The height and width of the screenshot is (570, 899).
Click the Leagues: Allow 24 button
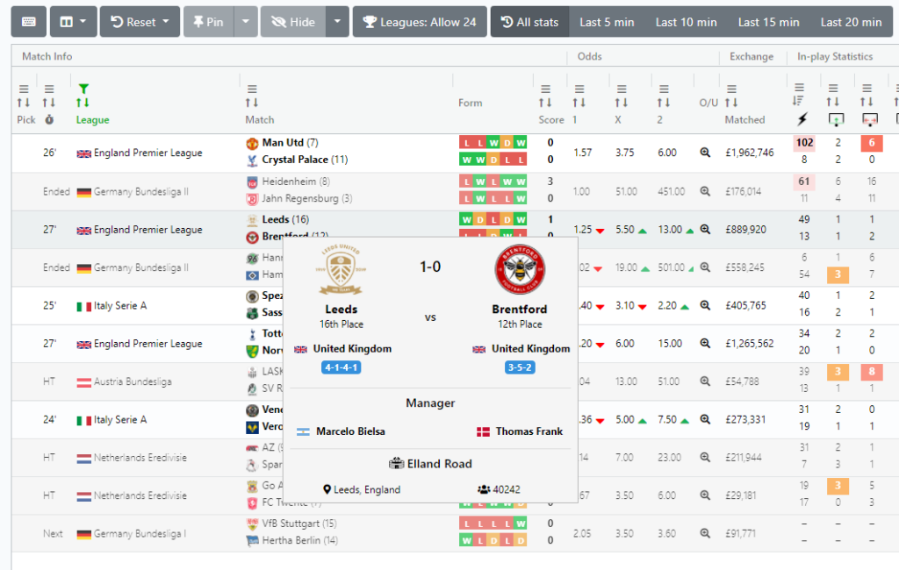pyautogui.click(x=420, y=21)
